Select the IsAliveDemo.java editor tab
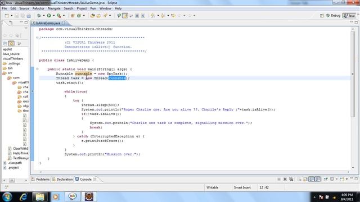This screenshot has height=202, width=360. coord(48,23)
